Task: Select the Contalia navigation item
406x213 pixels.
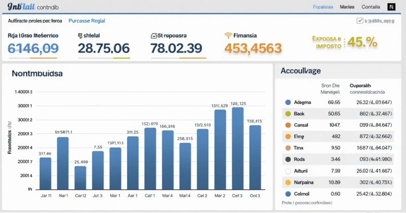Action: pyautogui.click(x=371, y=7)
